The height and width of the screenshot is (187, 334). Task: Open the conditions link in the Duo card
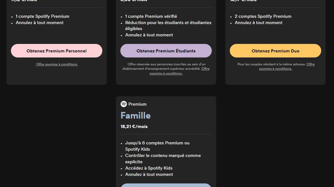tap(275, 66)
